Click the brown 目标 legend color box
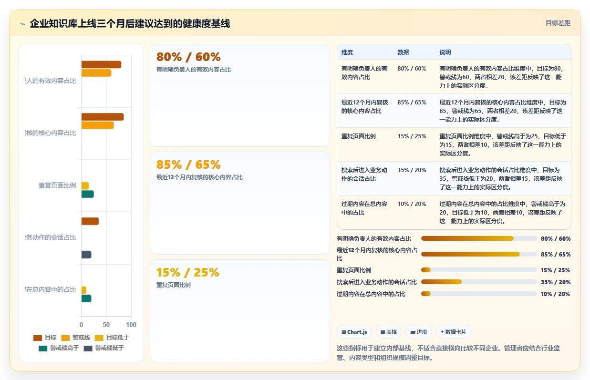Screen dimensions: 590x380 38,338
